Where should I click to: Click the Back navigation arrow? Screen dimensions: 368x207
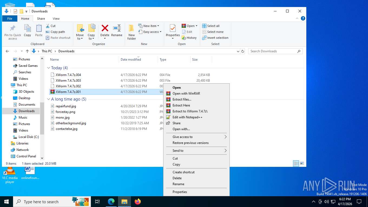pyautogui.click(x=7, y=51)
